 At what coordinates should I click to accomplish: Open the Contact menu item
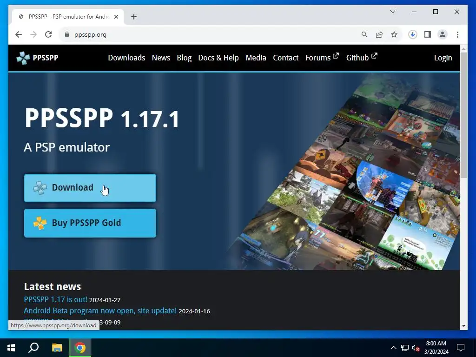pos(286,58)
